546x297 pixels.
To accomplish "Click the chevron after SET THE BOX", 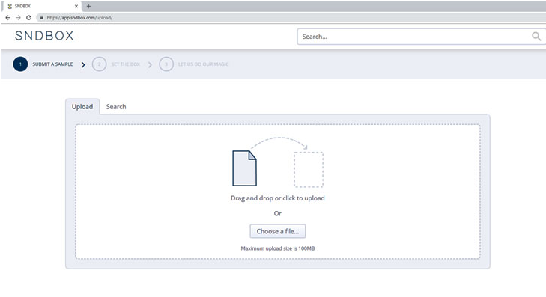I will [x=150, y=64].
